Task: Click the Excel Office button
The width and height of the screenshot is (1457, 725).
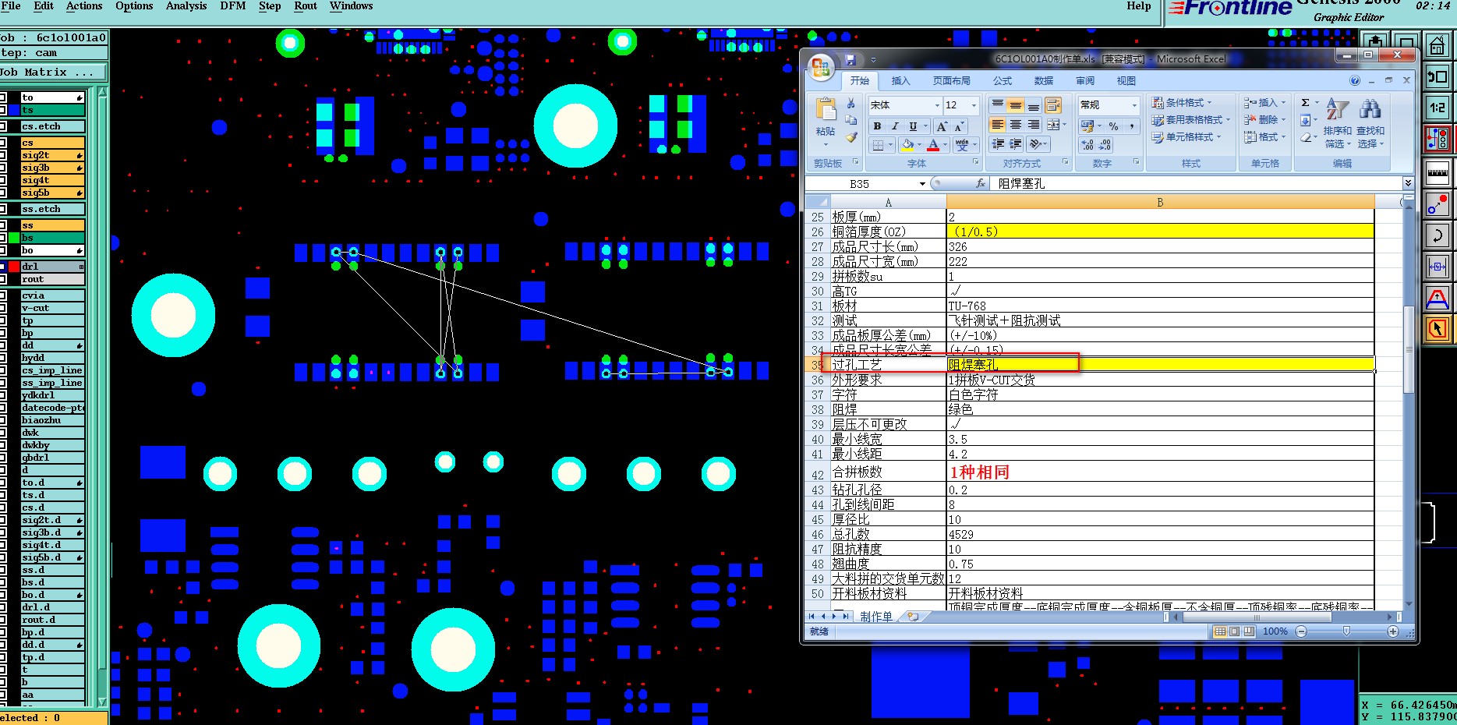Action: pos(820,67)
